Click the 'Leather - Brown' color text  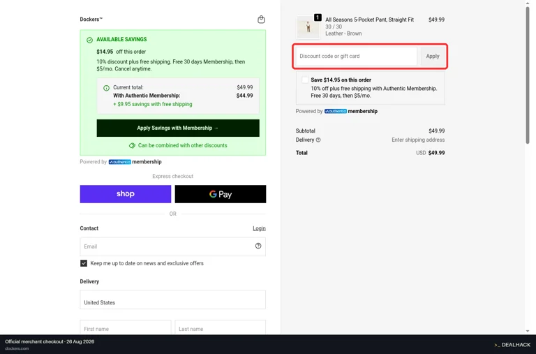[x=343, y=34]
